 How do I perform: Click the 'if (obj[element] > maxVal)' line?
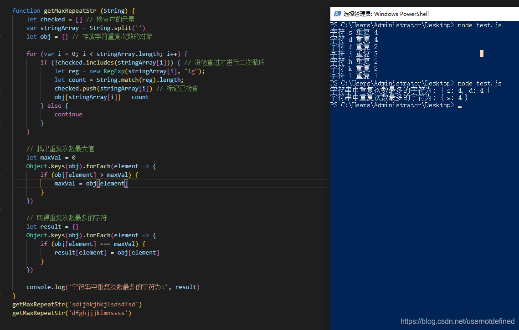(89, 175)
